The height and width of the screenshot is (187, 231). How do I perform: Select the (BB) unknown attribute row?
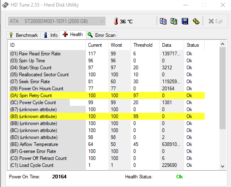(107, 123)
